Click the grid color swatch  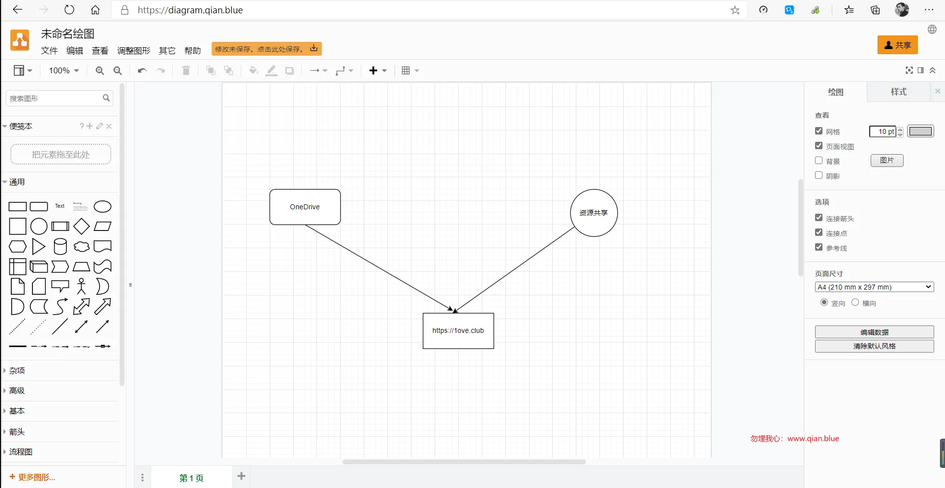(920, 131)
